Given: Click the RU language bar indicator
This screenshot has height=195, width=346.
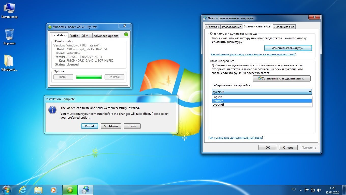Looking at the screenshot, I should 294,189.
